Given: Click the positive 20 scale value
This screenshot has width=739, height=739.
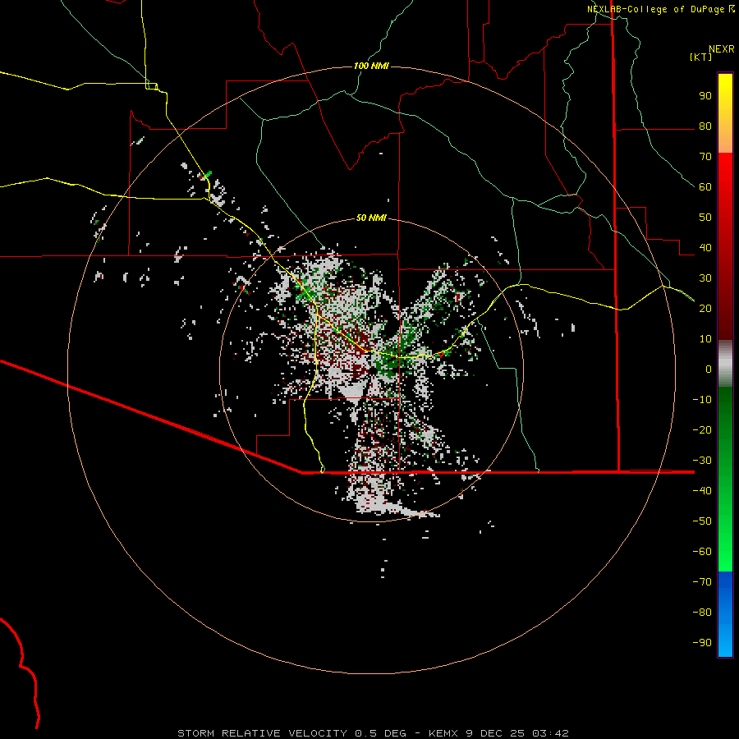Looking at the screenshot, I should pos(705,309).
